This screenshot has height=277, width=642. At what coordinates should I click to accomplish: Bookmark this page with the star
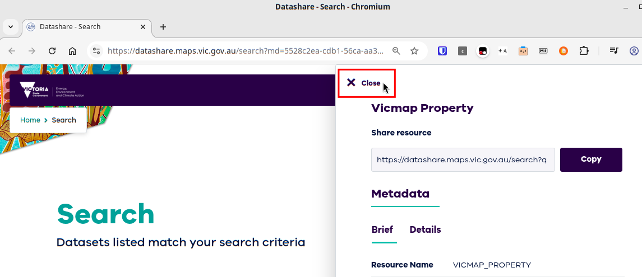pos(414,51)
